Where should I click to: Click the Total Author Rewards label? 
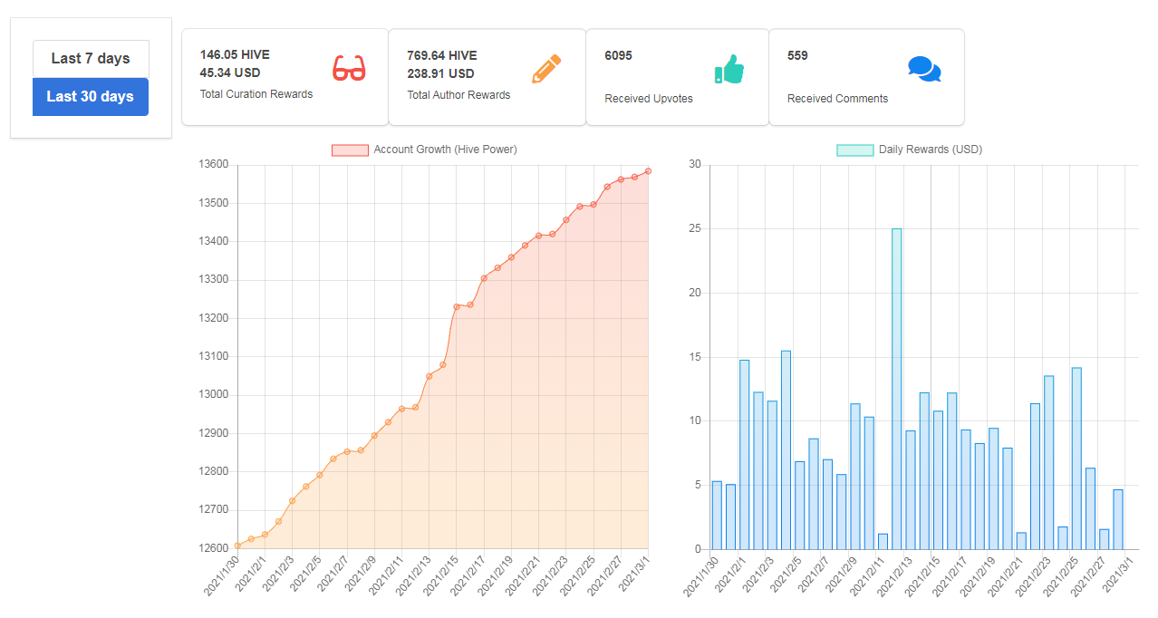[458, 95]
